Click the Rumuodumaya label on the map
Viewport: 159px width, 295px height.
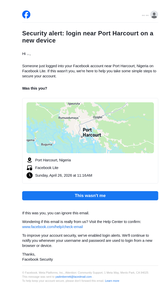tap(68, 118)
